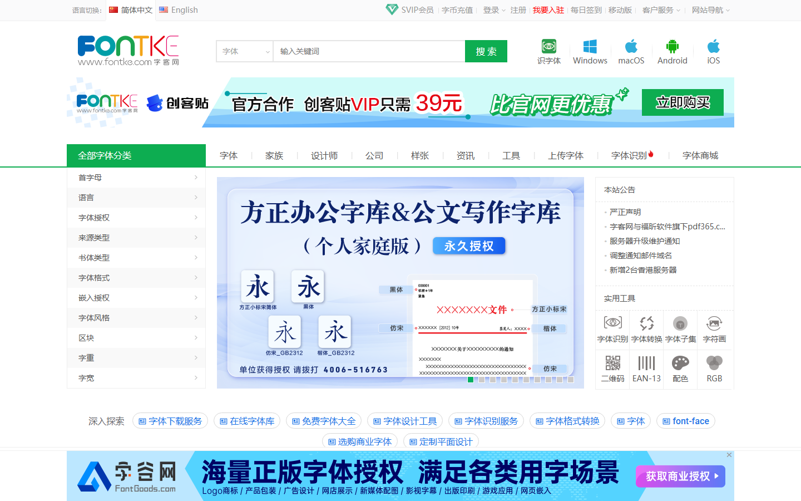The image size is (801, 501).
Task: Open the Android robot icon
Action: tap(673, 46)
